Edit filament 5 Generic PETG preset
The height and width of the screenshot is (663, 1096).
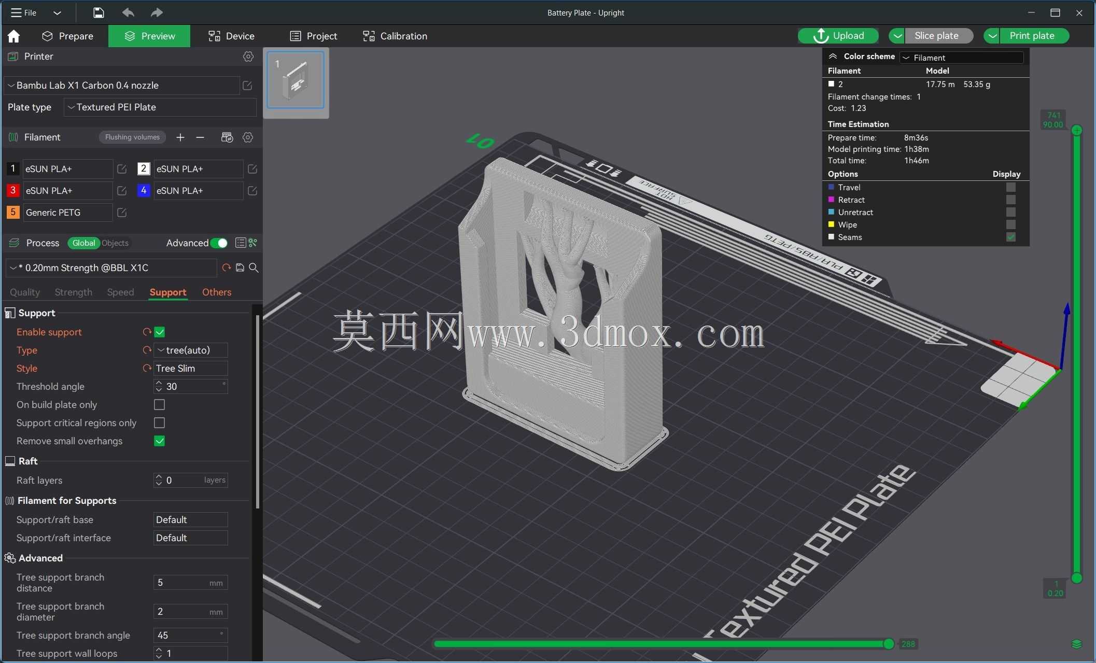(x=122, y=213)
